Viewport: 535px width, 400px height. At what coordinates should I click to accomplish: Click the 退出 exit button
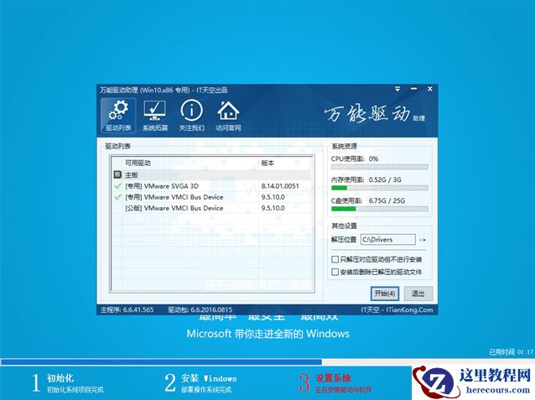[418, 294]
